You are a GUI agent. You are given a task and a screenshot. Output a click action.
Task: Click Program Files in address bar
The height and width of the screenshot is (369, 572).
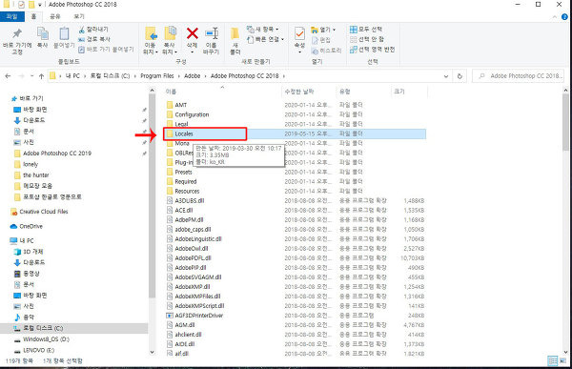pos(157,76)
